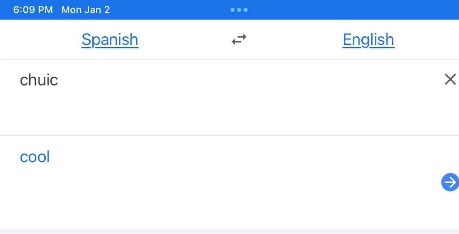
Task: Choose the Spanish source language
Action: tap(110, 40)
